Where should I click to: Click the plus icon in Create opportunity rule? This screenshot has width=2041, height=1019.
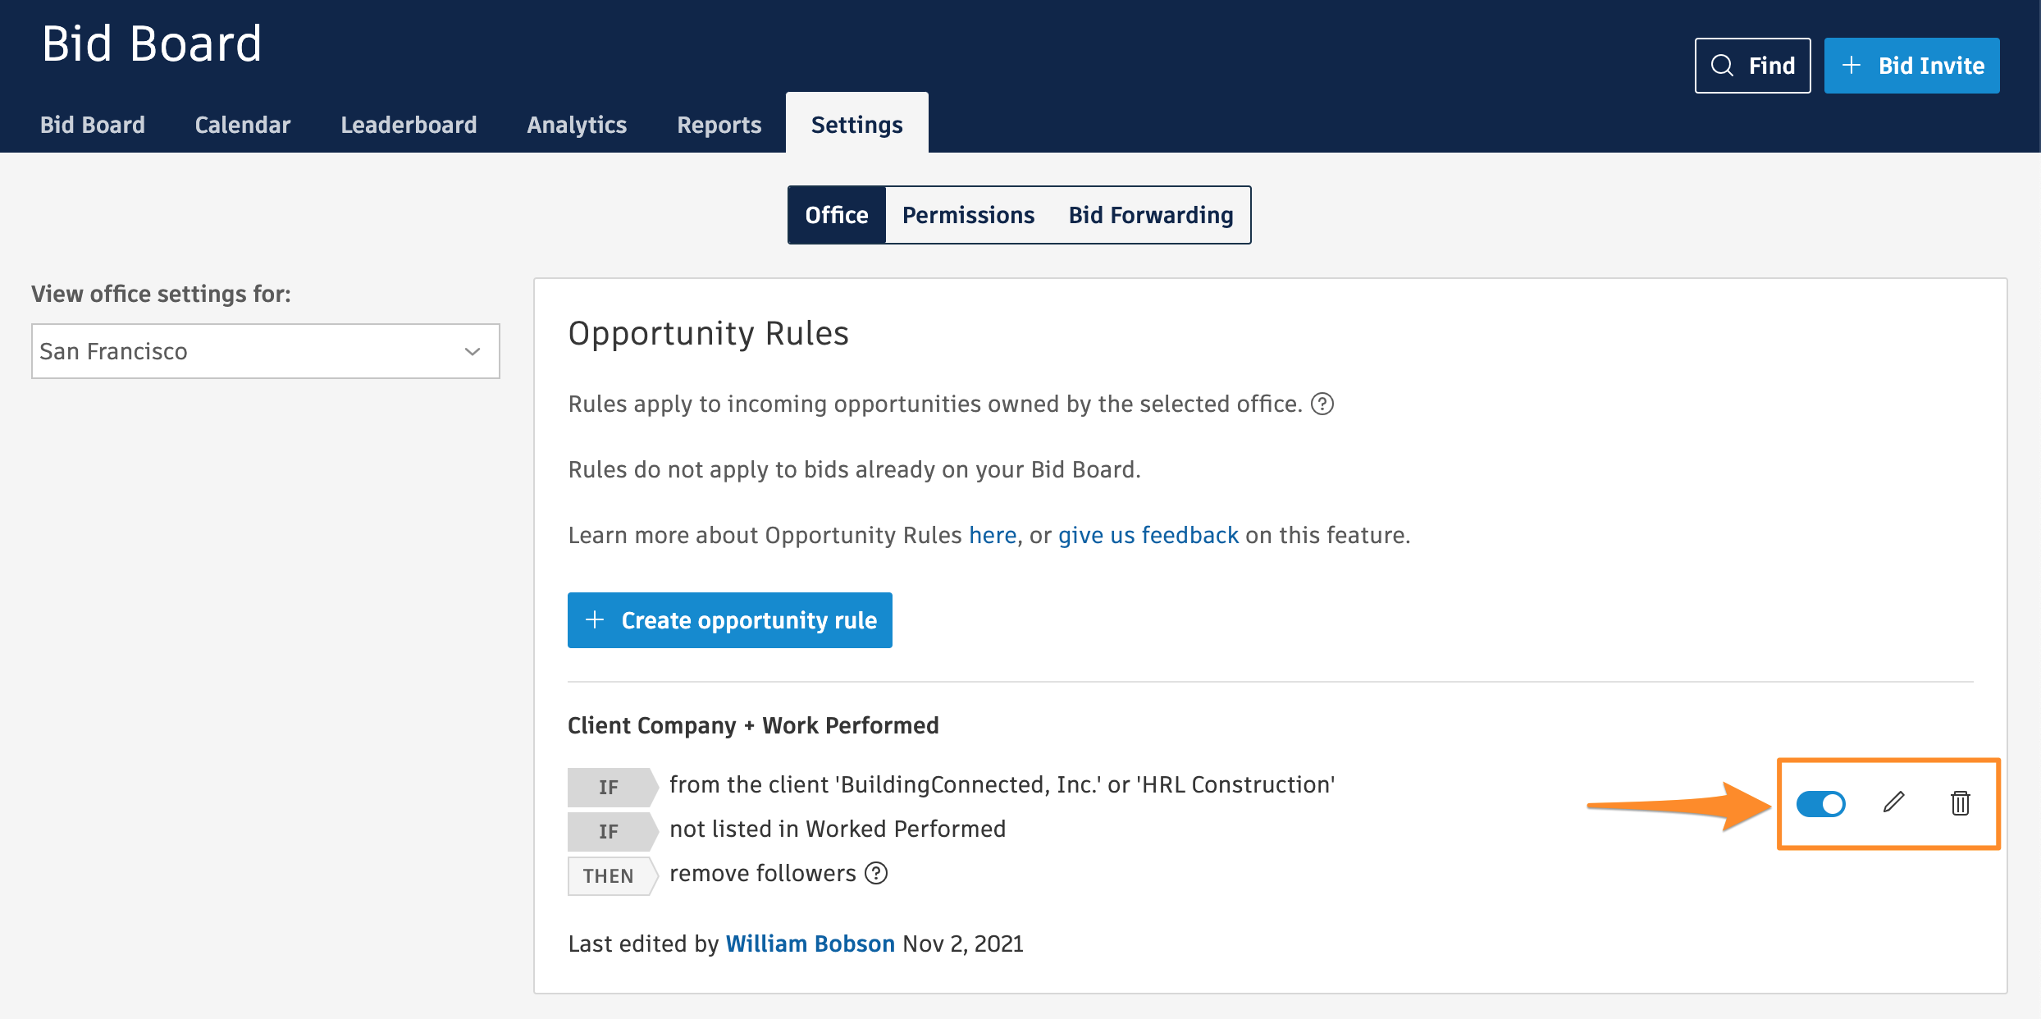pyautogui.click(x=595, y=620)
